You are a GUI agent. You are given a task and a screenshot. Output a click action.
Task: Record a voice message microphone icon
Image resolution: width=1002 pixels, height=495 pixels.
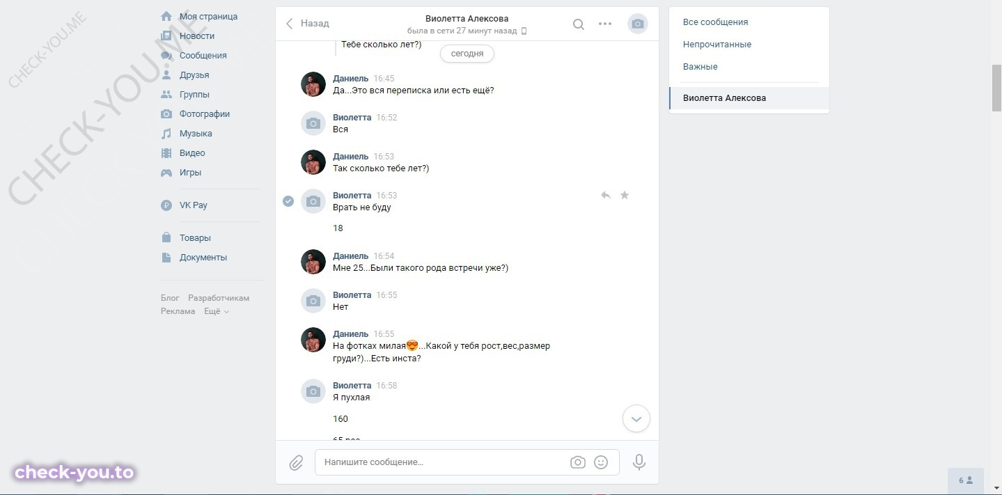[639, 462]
